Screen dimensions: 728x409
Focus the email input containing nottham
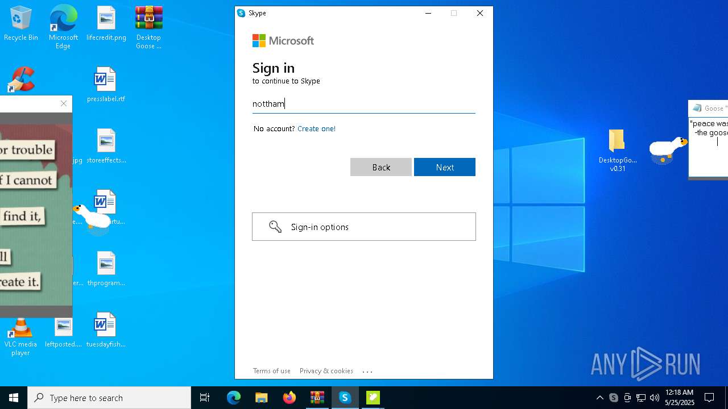(x=364, y=103)
